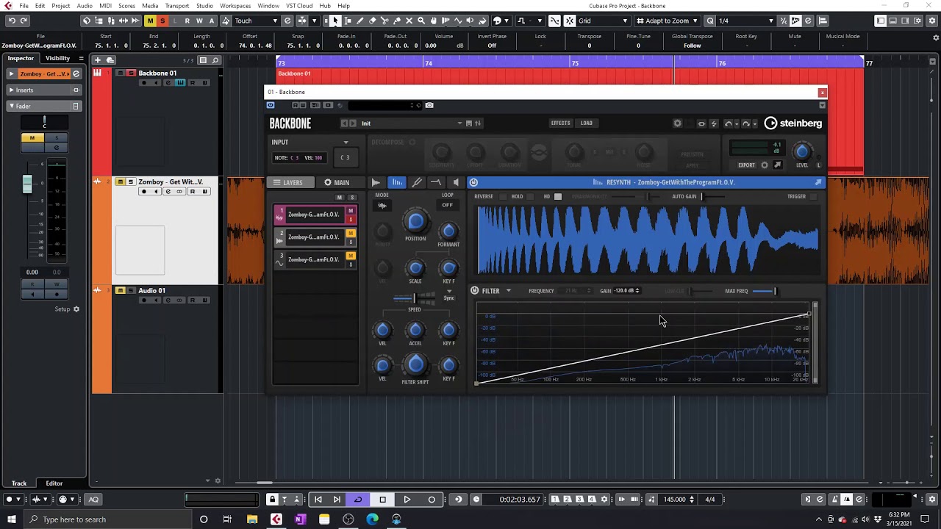941x529 pixels.
Task: Toggle the HD checkbox
Action: tap(558, 197)
